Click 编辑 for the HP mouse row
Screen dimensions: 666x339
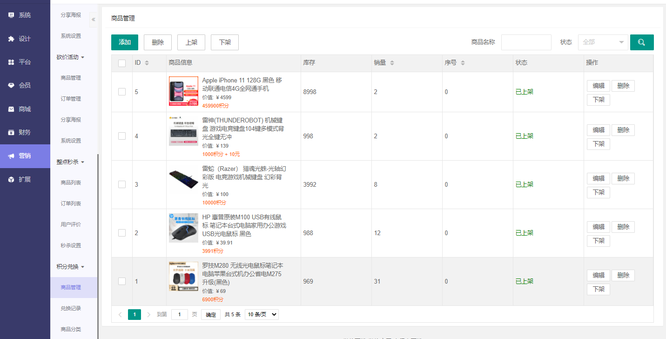(599, 227)
